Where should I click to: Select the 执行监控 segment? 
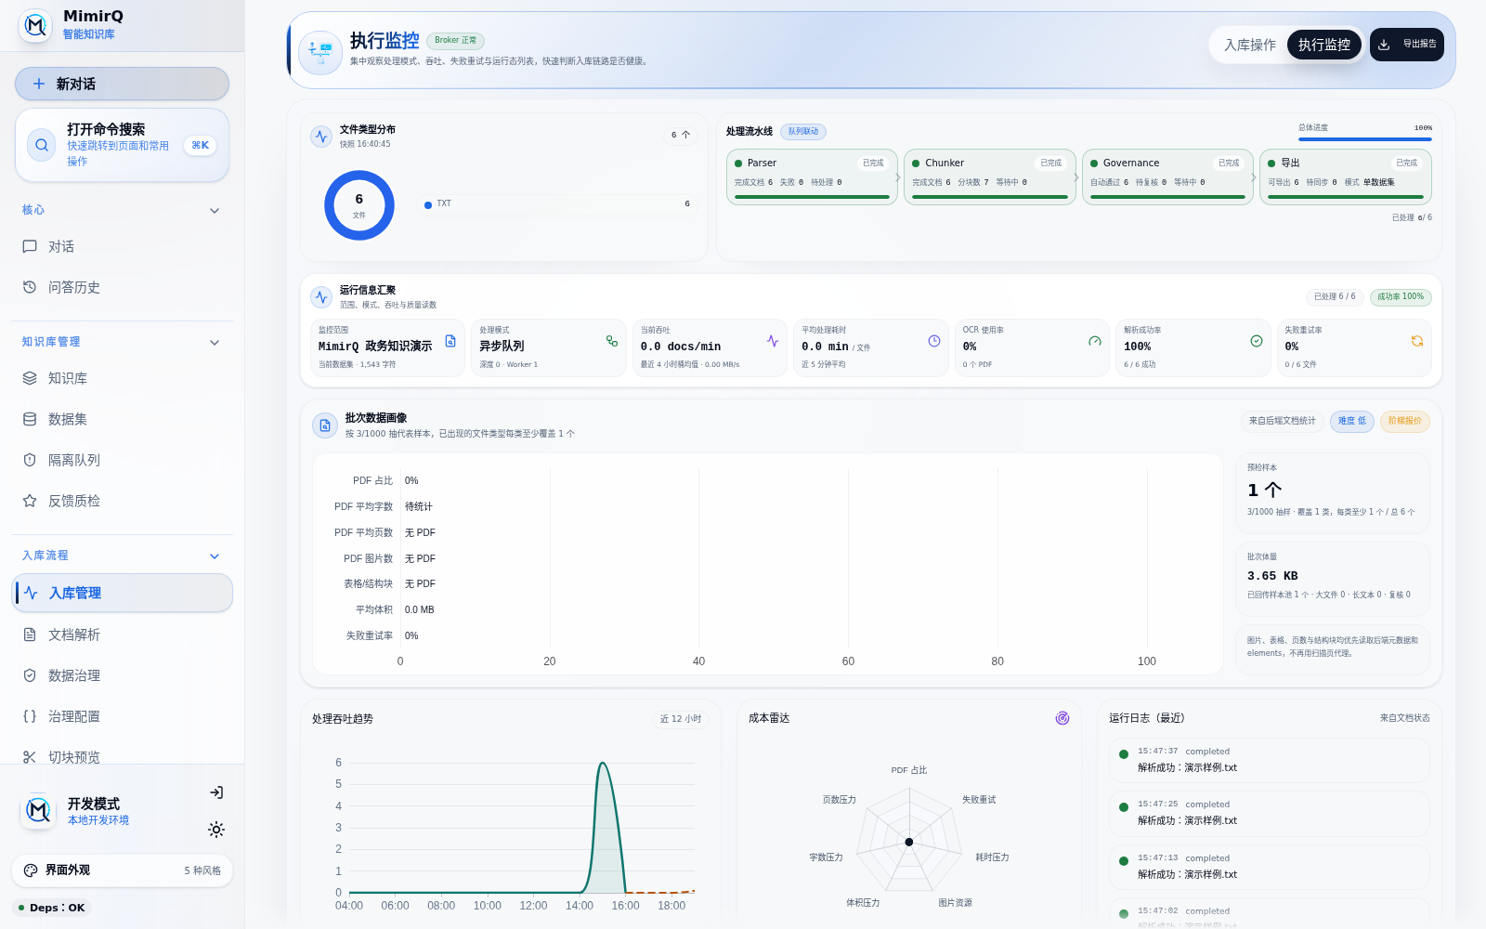(1324, 45)
